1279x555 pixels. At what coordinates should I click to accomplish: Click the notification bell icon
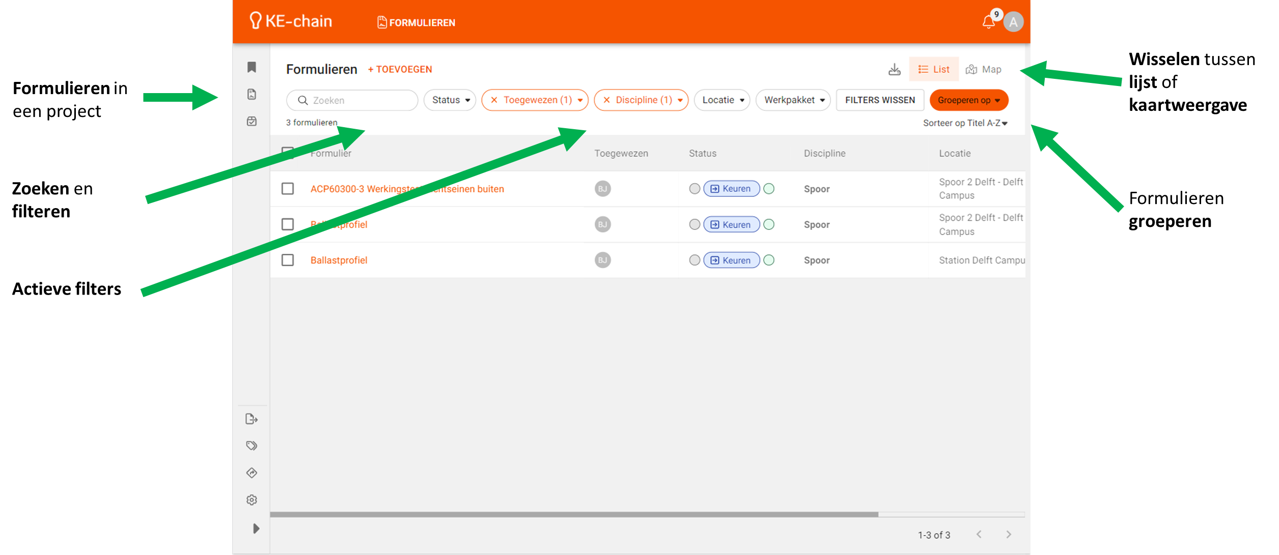(988, 22)
